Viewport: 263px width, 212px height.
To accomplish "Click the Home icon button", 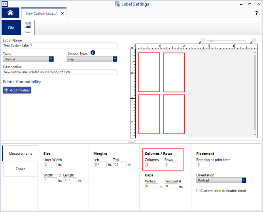I will pos(10,13).
